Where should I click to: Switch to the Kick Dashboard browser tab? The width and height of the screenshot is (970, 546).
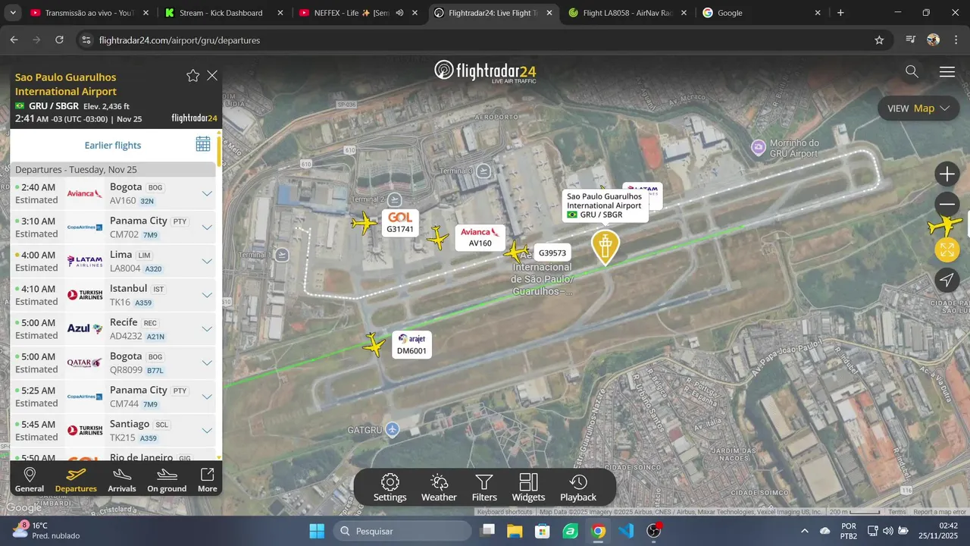[x=223, y=13]
